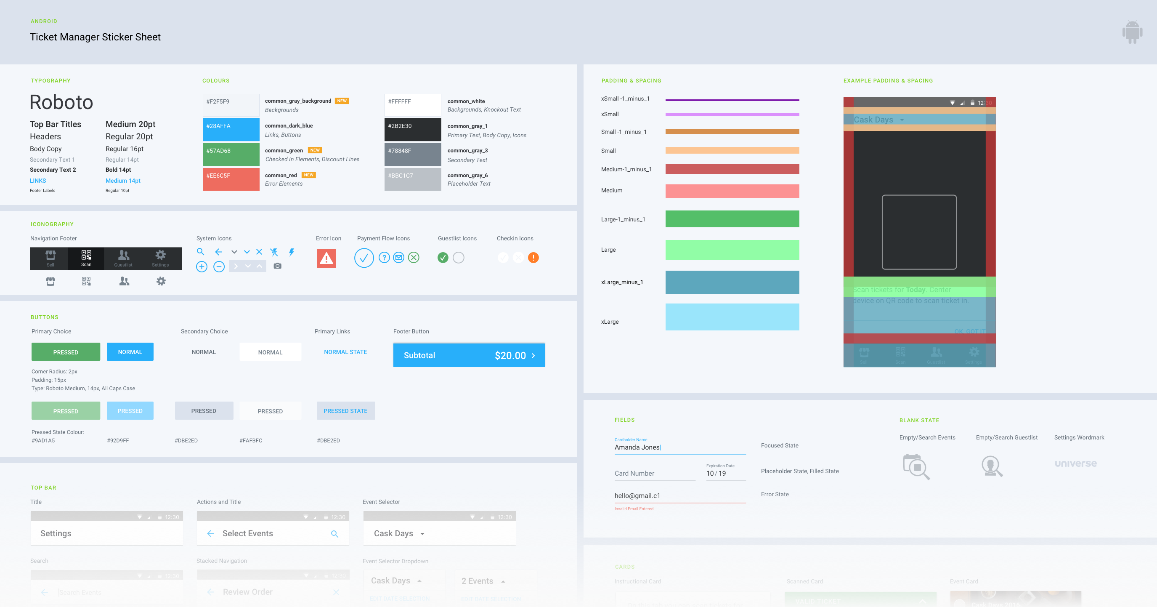The width and height of the screenshot is (1157, 607).
Task: Select the Scan tab in the dark navigation footer
Action: point(86,258)
